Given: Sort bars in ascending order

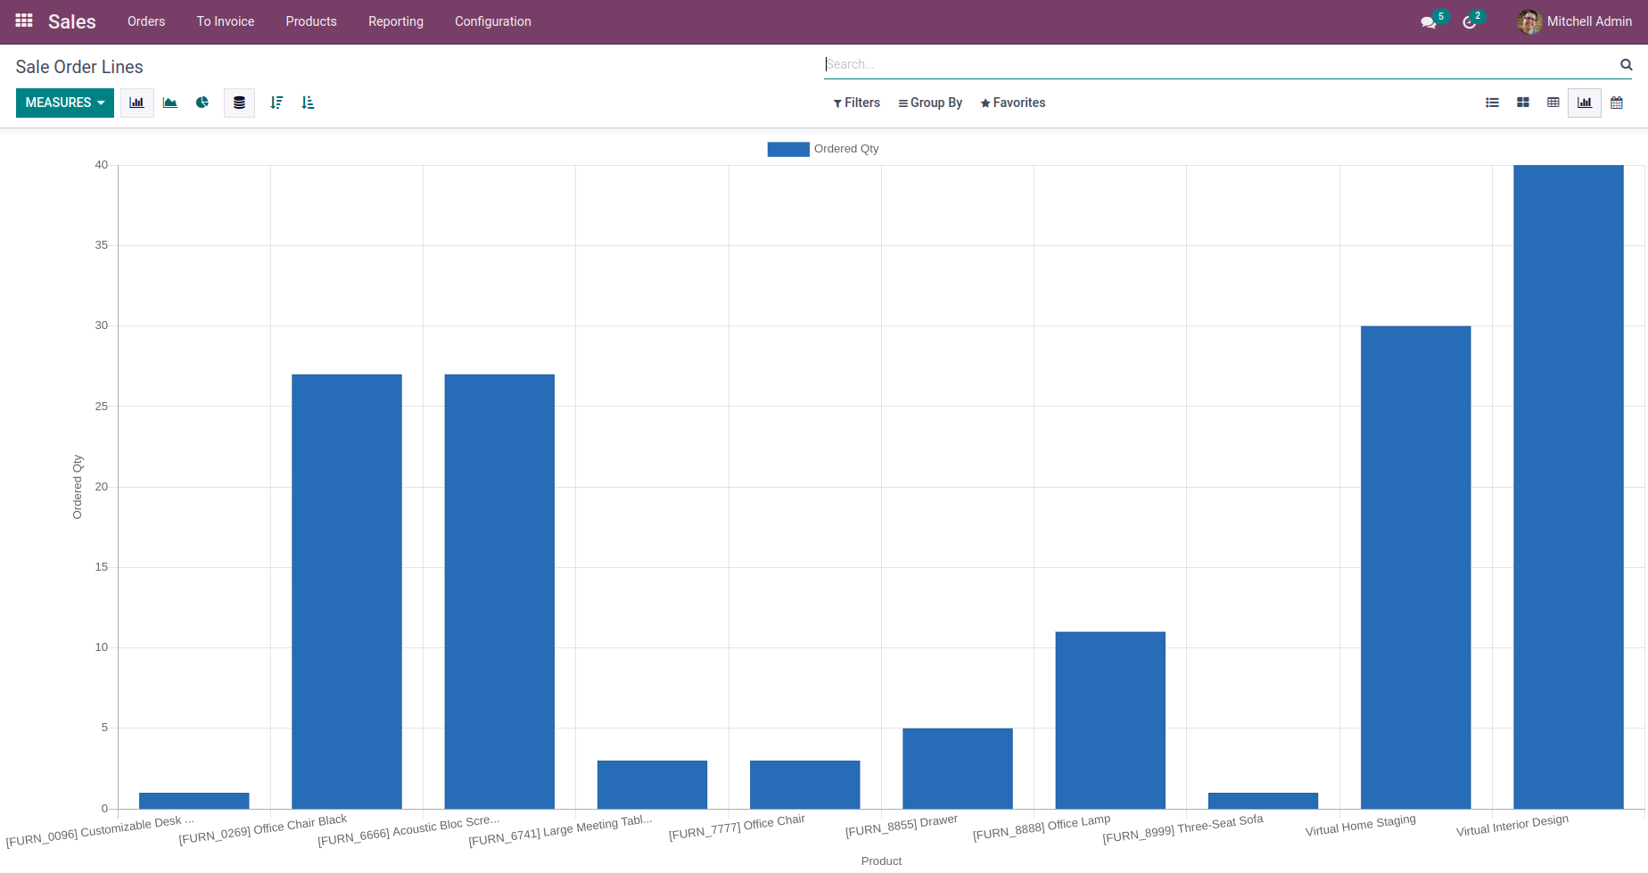Looking at the screenshot, I should click(308, 103).
